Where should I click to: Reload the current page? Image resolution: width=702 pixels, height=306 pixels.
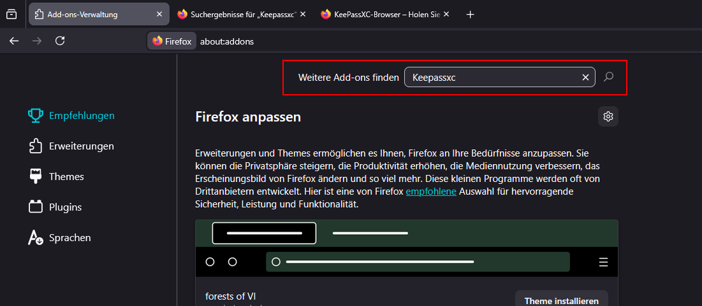[60, 41]
